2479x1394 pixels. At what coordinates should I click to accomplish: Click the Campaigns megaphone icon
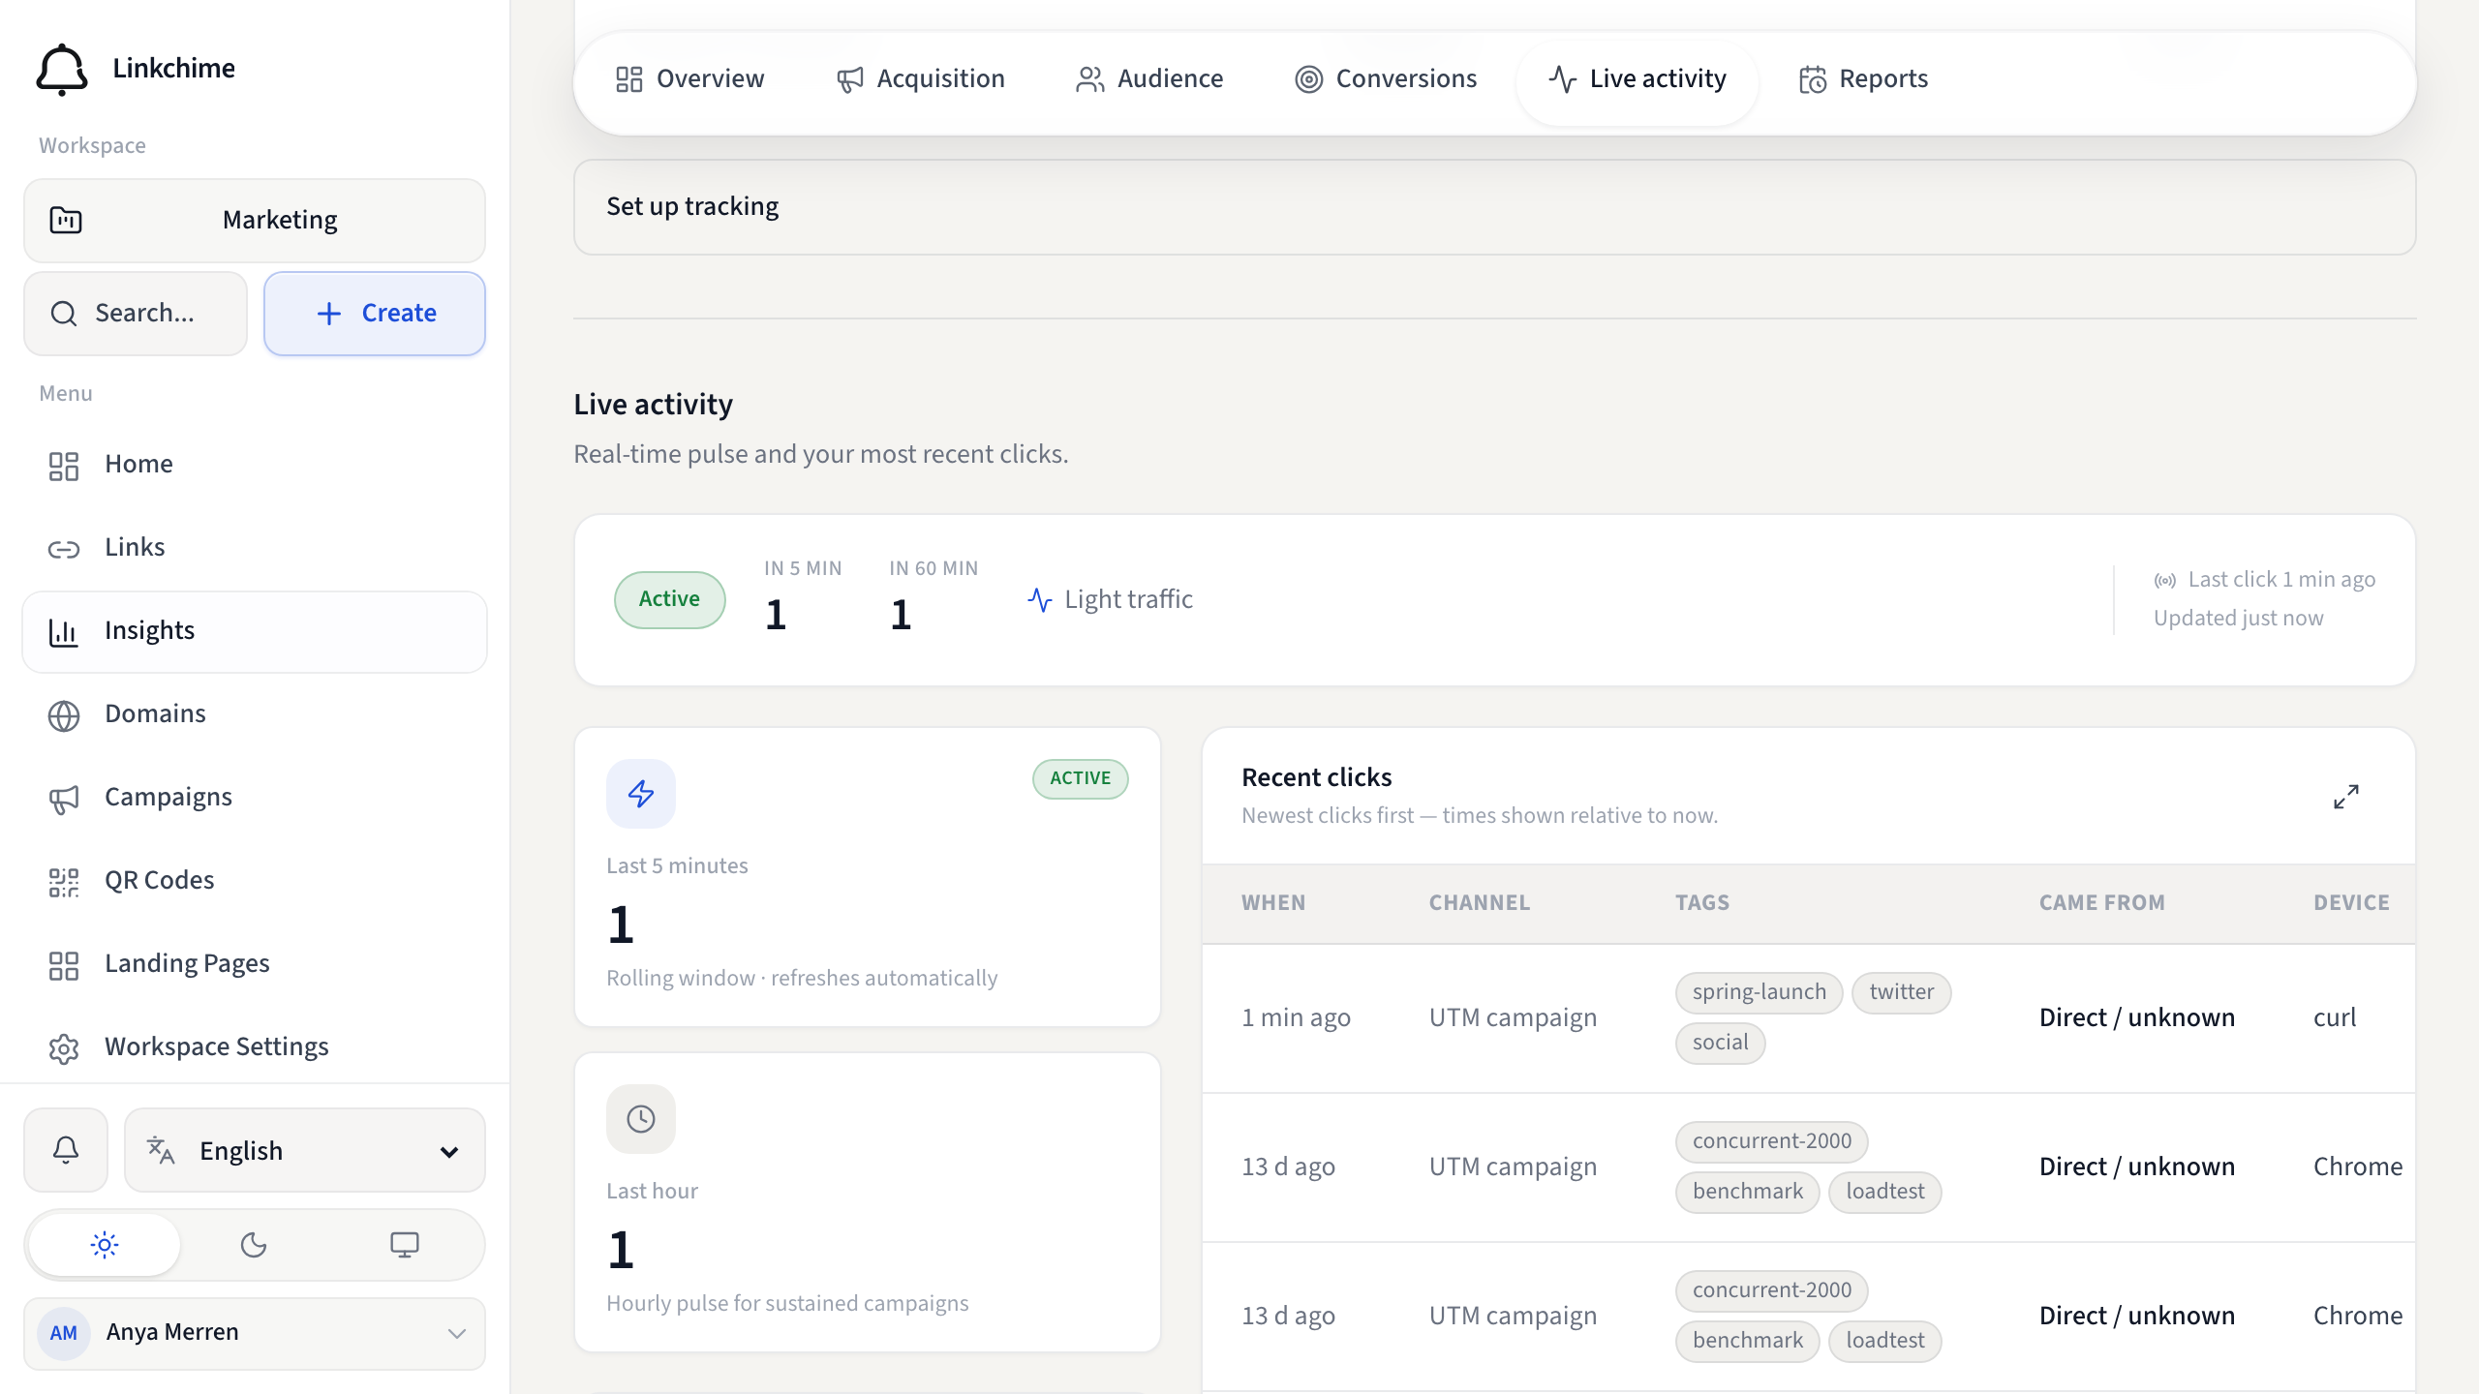[x=64, y=799]
